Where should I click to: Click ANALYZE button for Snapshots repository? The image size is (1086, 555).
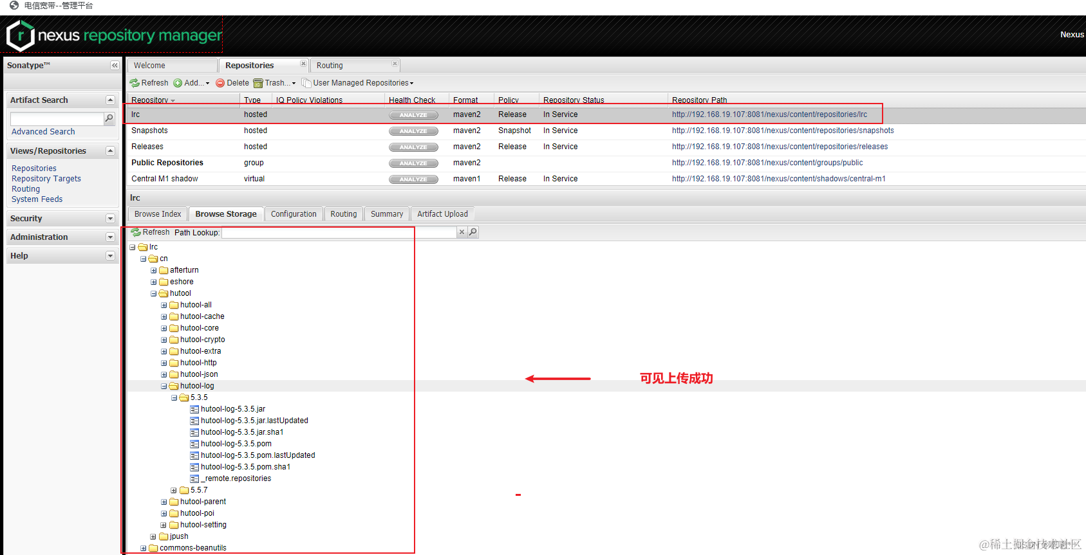[x=413, y=131]
